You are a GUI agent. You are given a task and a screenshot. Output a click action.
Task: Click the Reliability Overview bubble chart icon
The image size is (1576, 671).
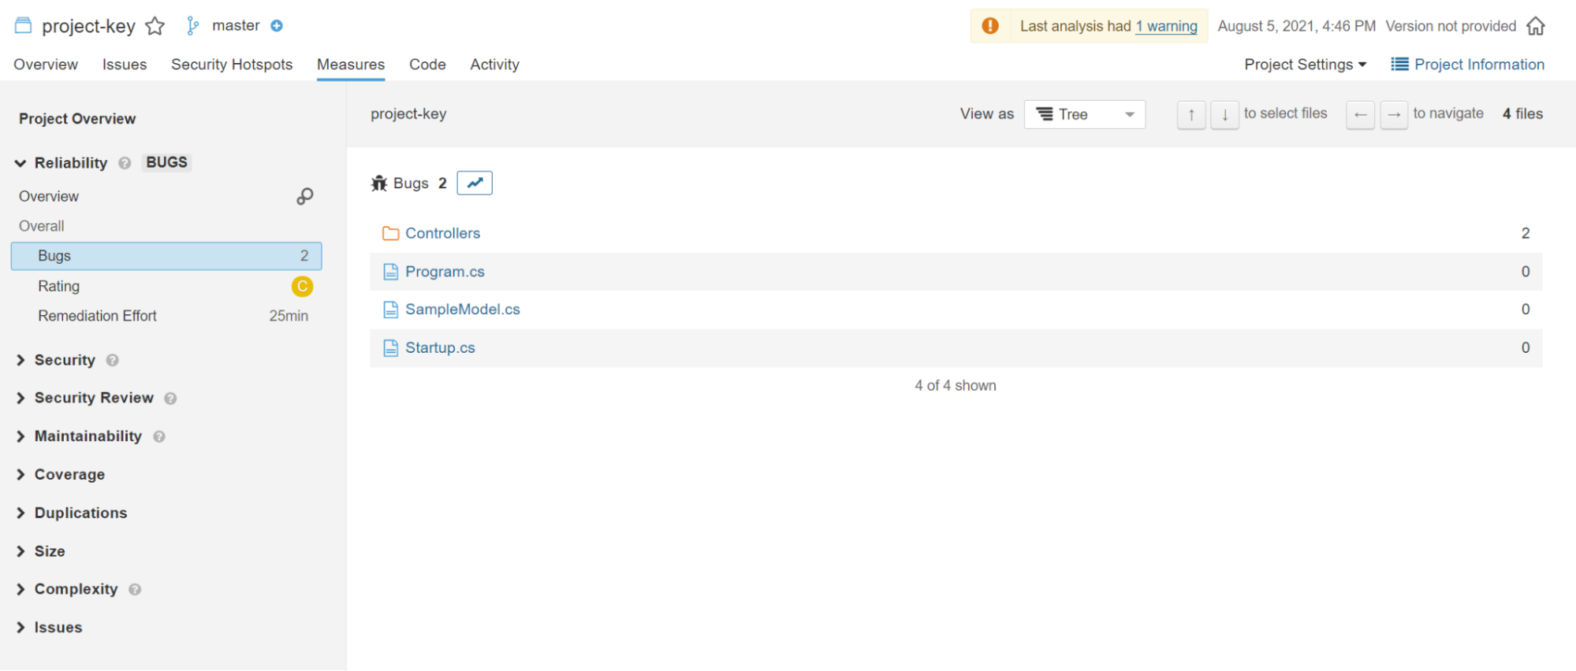pyautogui.click(x=304, y=196)
